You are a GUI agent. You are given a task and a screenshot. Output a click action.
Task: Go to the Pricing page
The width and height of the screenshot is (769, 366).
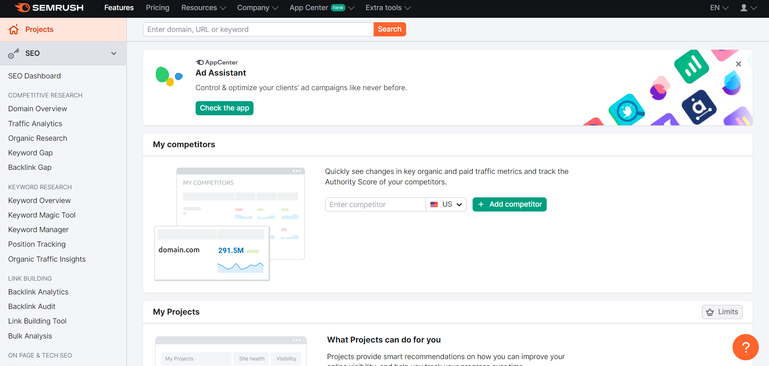tap(158, 8)
